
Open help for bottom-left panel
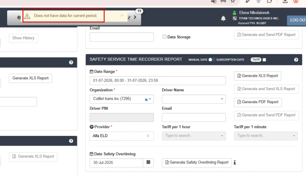tap(71, 141)
